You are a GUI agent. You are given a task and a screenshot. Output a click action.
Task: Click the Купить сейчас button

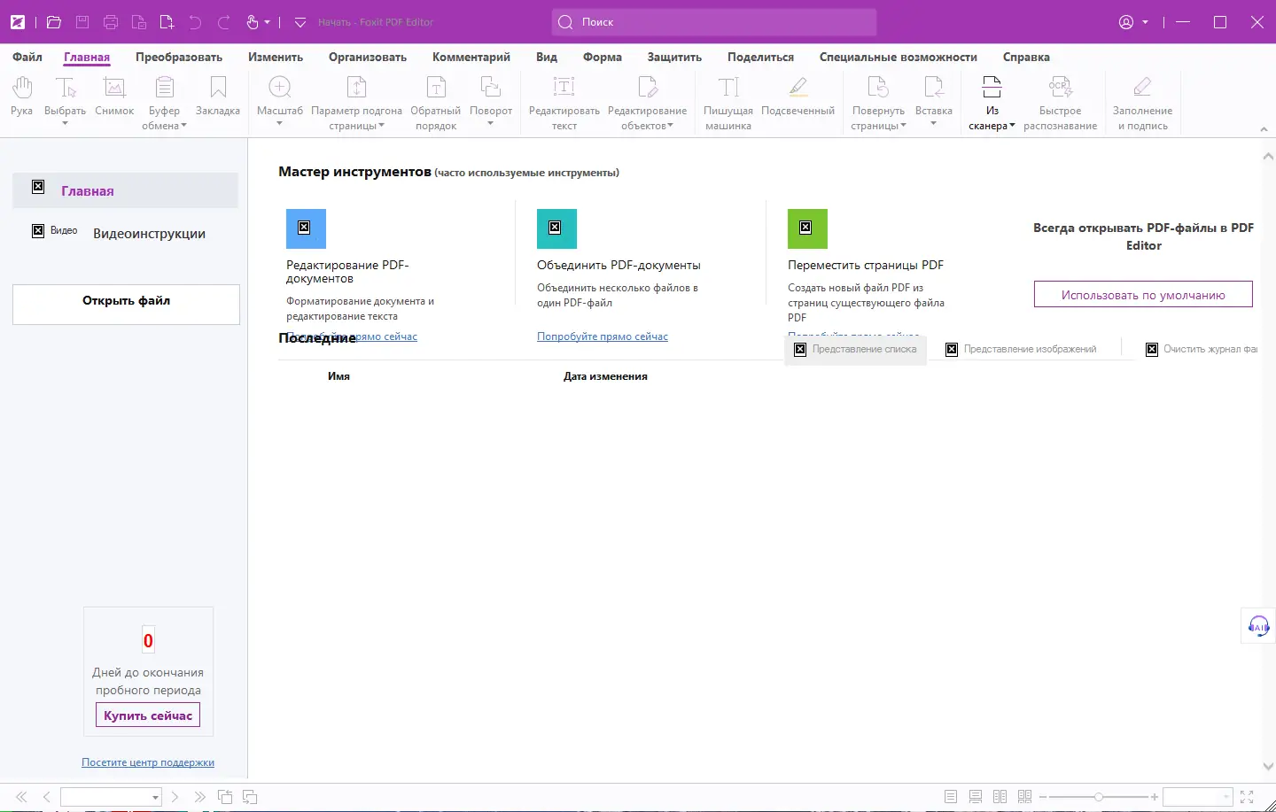tap(148, 715)
